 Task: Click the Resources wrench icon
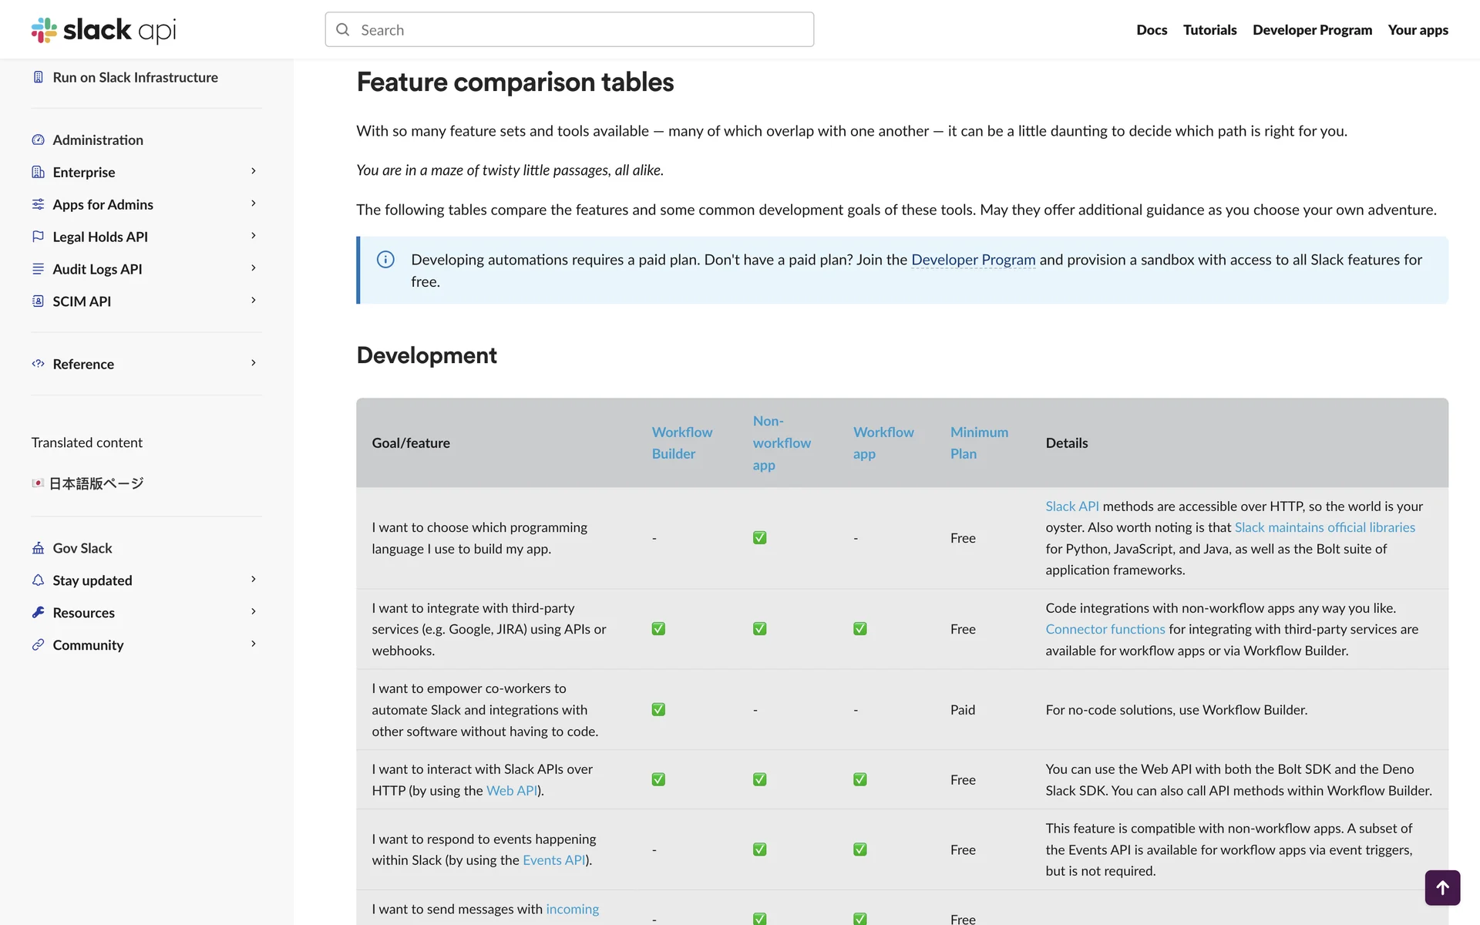click(38, 612)
